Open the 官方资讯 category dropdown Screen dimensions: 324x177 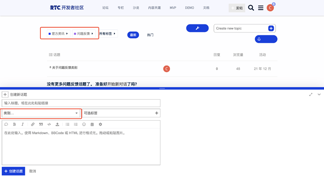(59, 33)
